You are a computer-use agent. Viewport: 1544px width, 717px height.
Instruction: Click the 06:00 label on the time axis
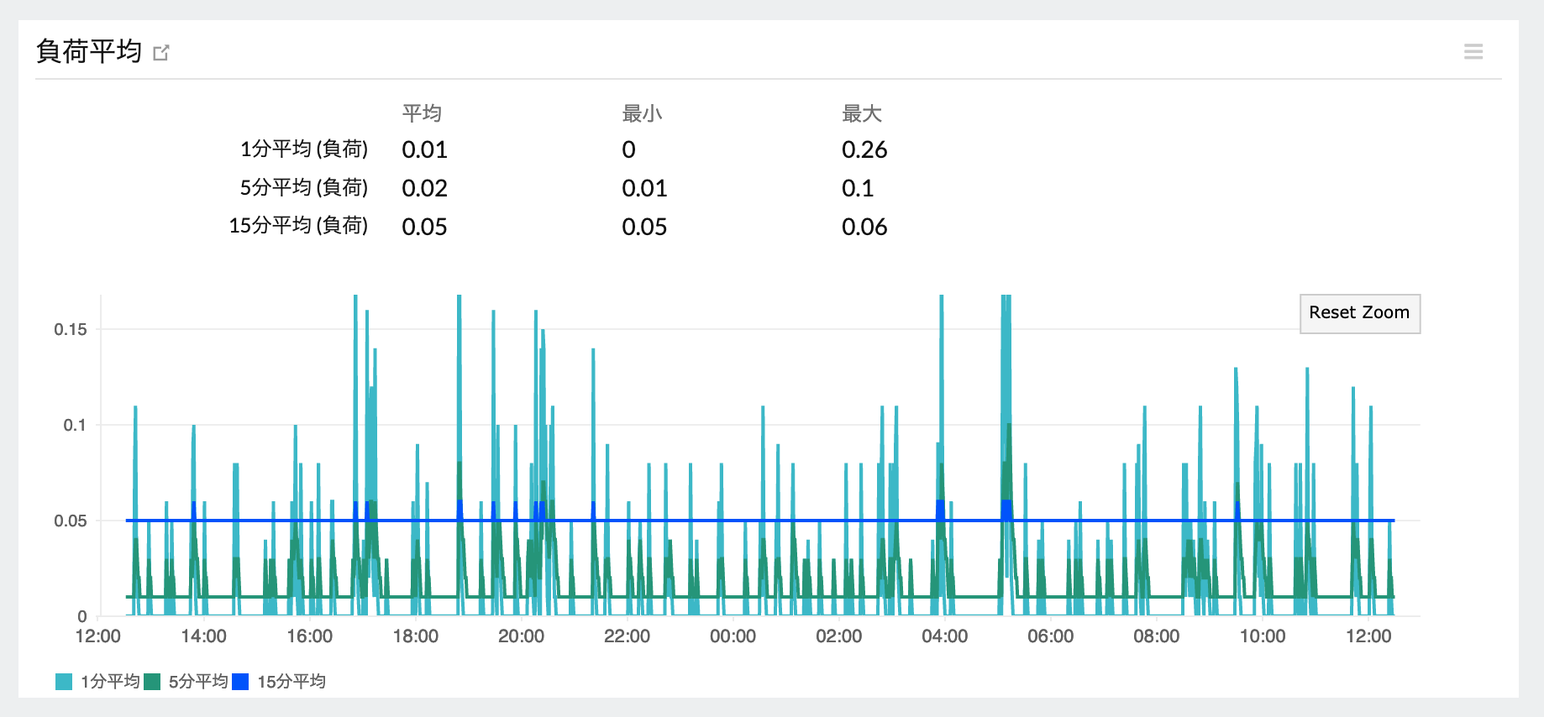point(1050,636)
